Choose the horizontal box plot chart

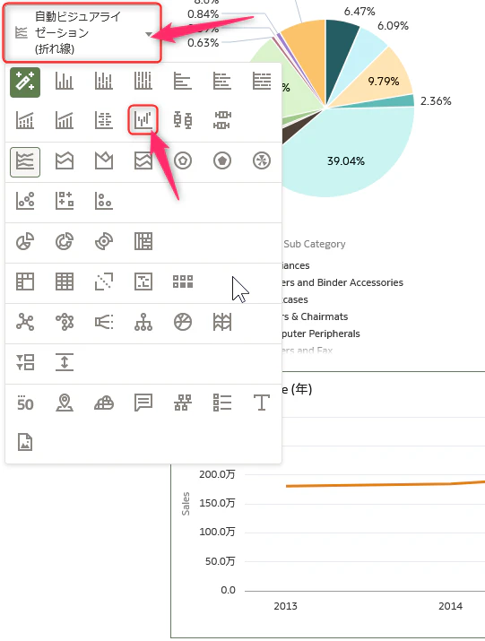pyautogui.click(x=222, y=120)
